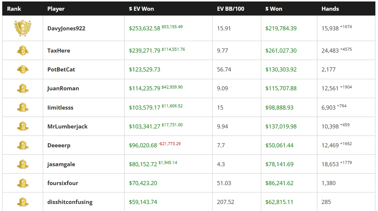
Task: Click the Rank column header
Action: (x=14, y=9)
